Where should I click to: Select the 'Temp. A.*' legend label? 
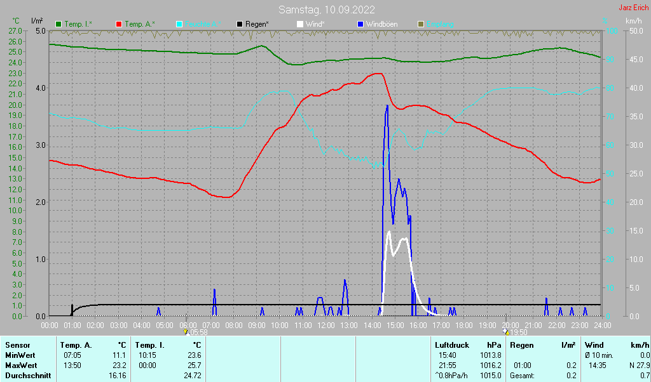tap(140, 25)
